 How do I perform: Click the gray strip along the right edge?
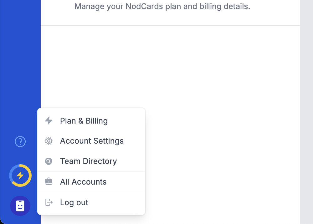click(x=306, y=112)
